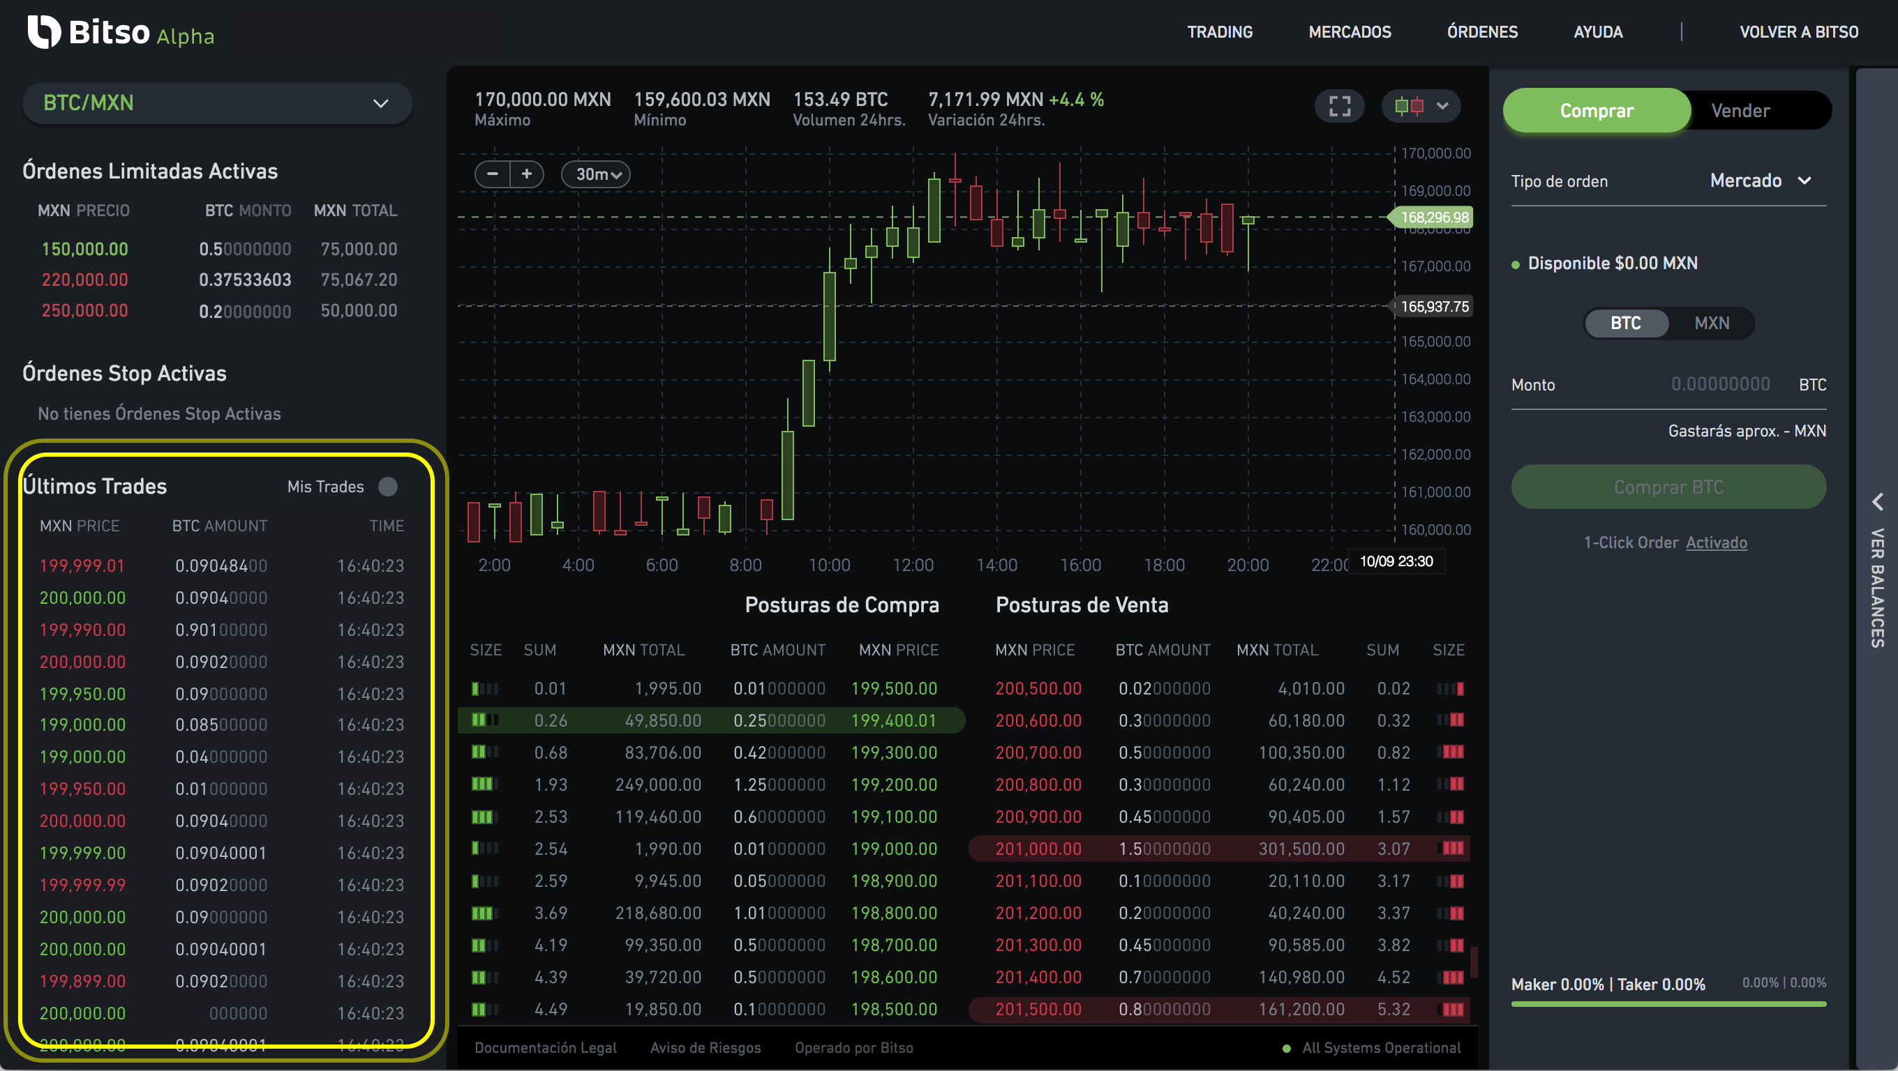The image size is (1898, 1071).
Task: Open the Ayuda menu
Action: (x=1597, y=31)
